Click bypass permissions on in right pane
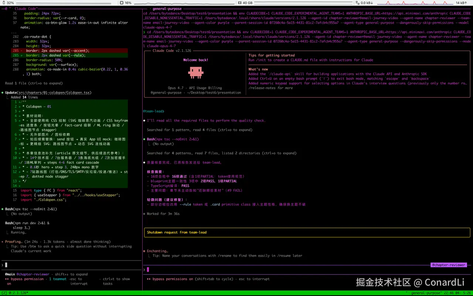The width and height of the screenshot is (473, 296). tap(173, 279)
